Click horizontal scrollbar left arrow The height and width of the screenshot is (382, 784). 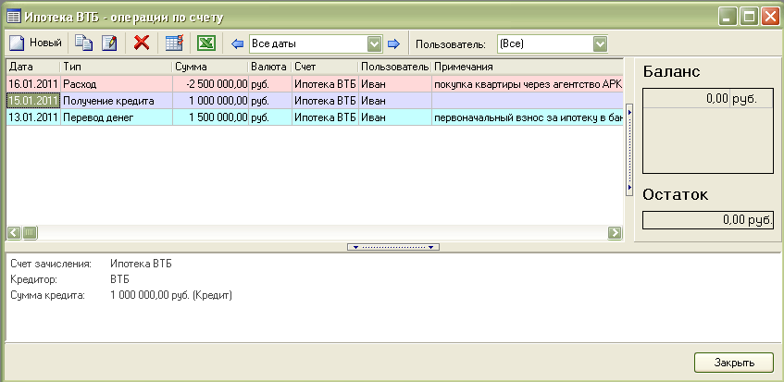pos(14,233)
